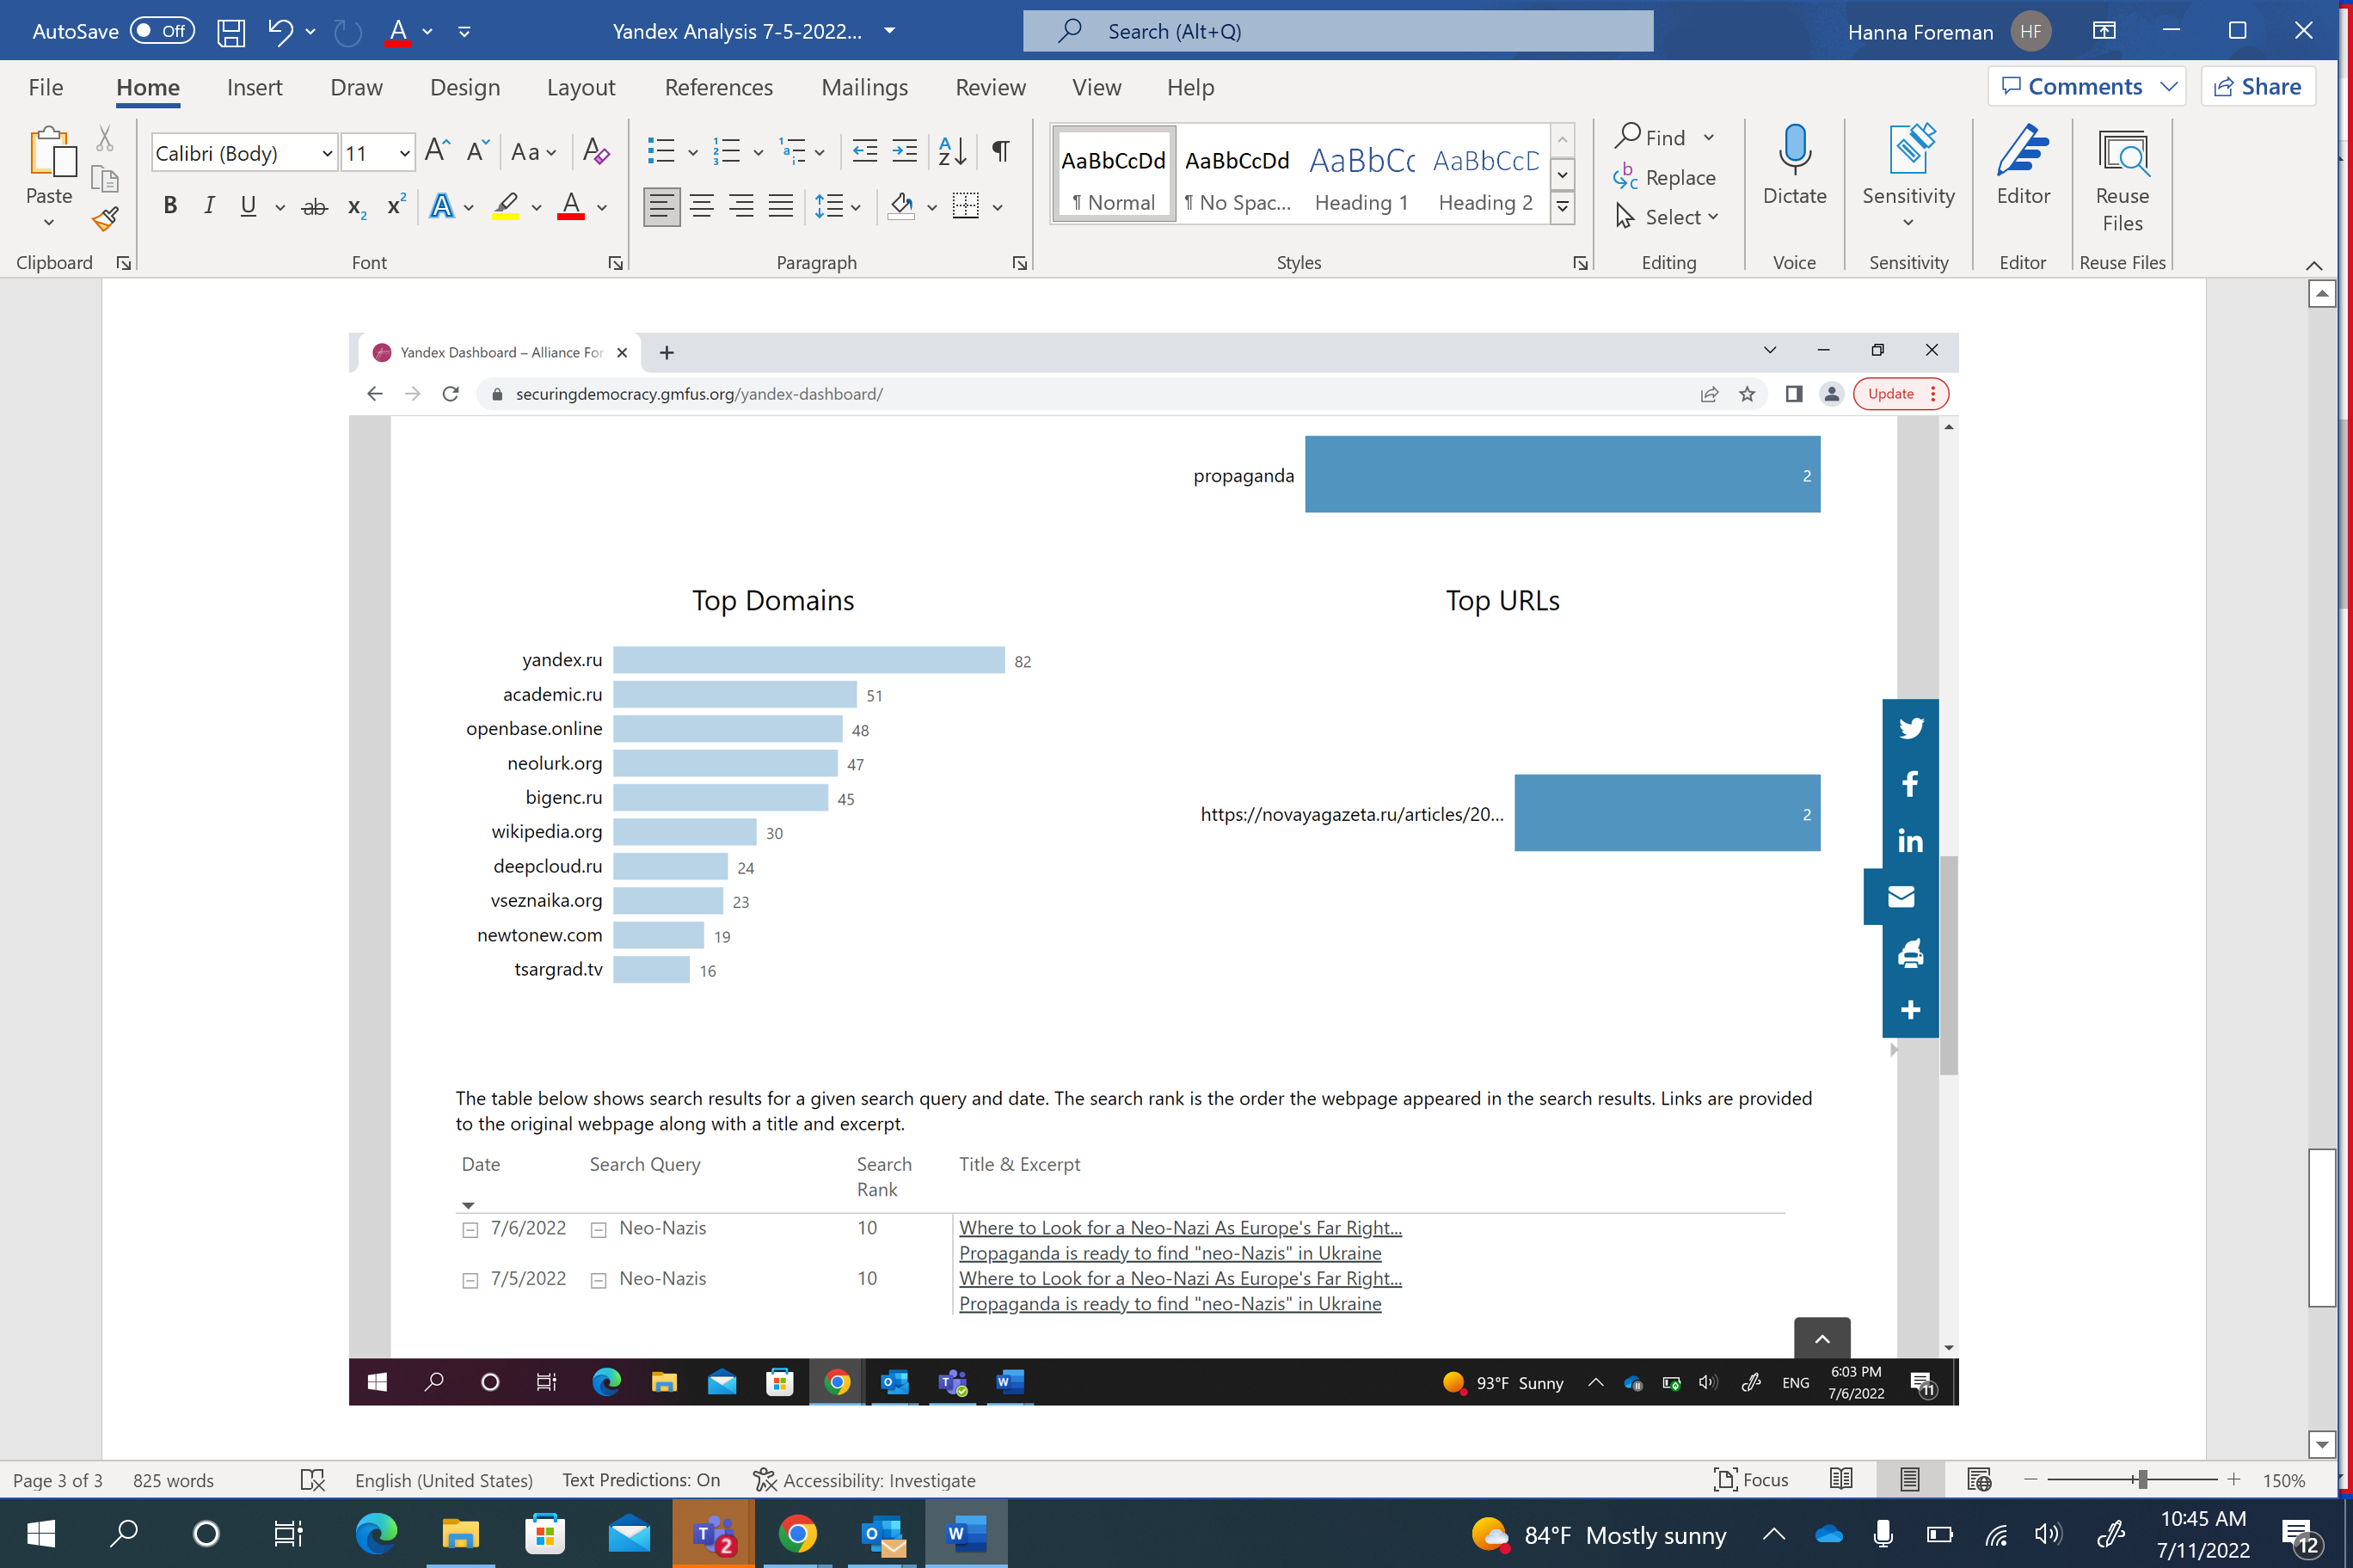Screen dimensions: 2353x1568
Task: Apply bold formatting
Action: (x=170, y=206)
